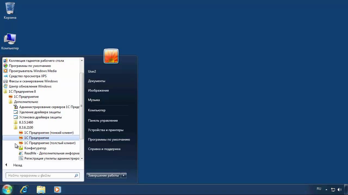Launch the 1С Предприятие (тонкий клиент) icon
The image size is (348, 195).
click(x=21, y=133)
